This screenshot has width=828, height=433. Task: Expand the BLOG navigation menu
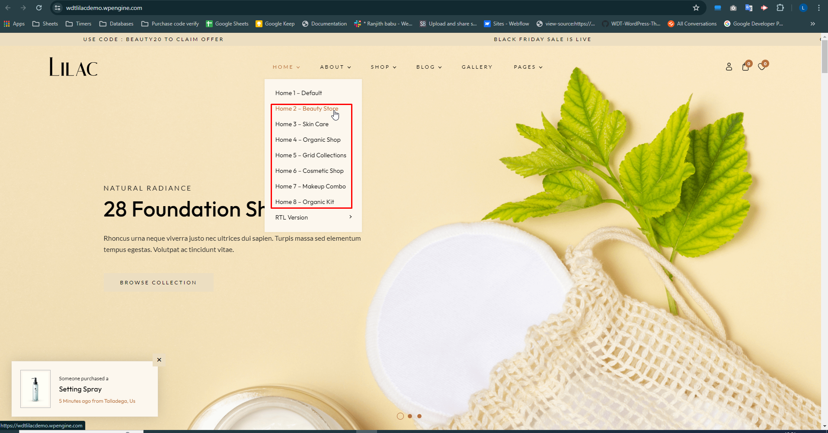429,67
